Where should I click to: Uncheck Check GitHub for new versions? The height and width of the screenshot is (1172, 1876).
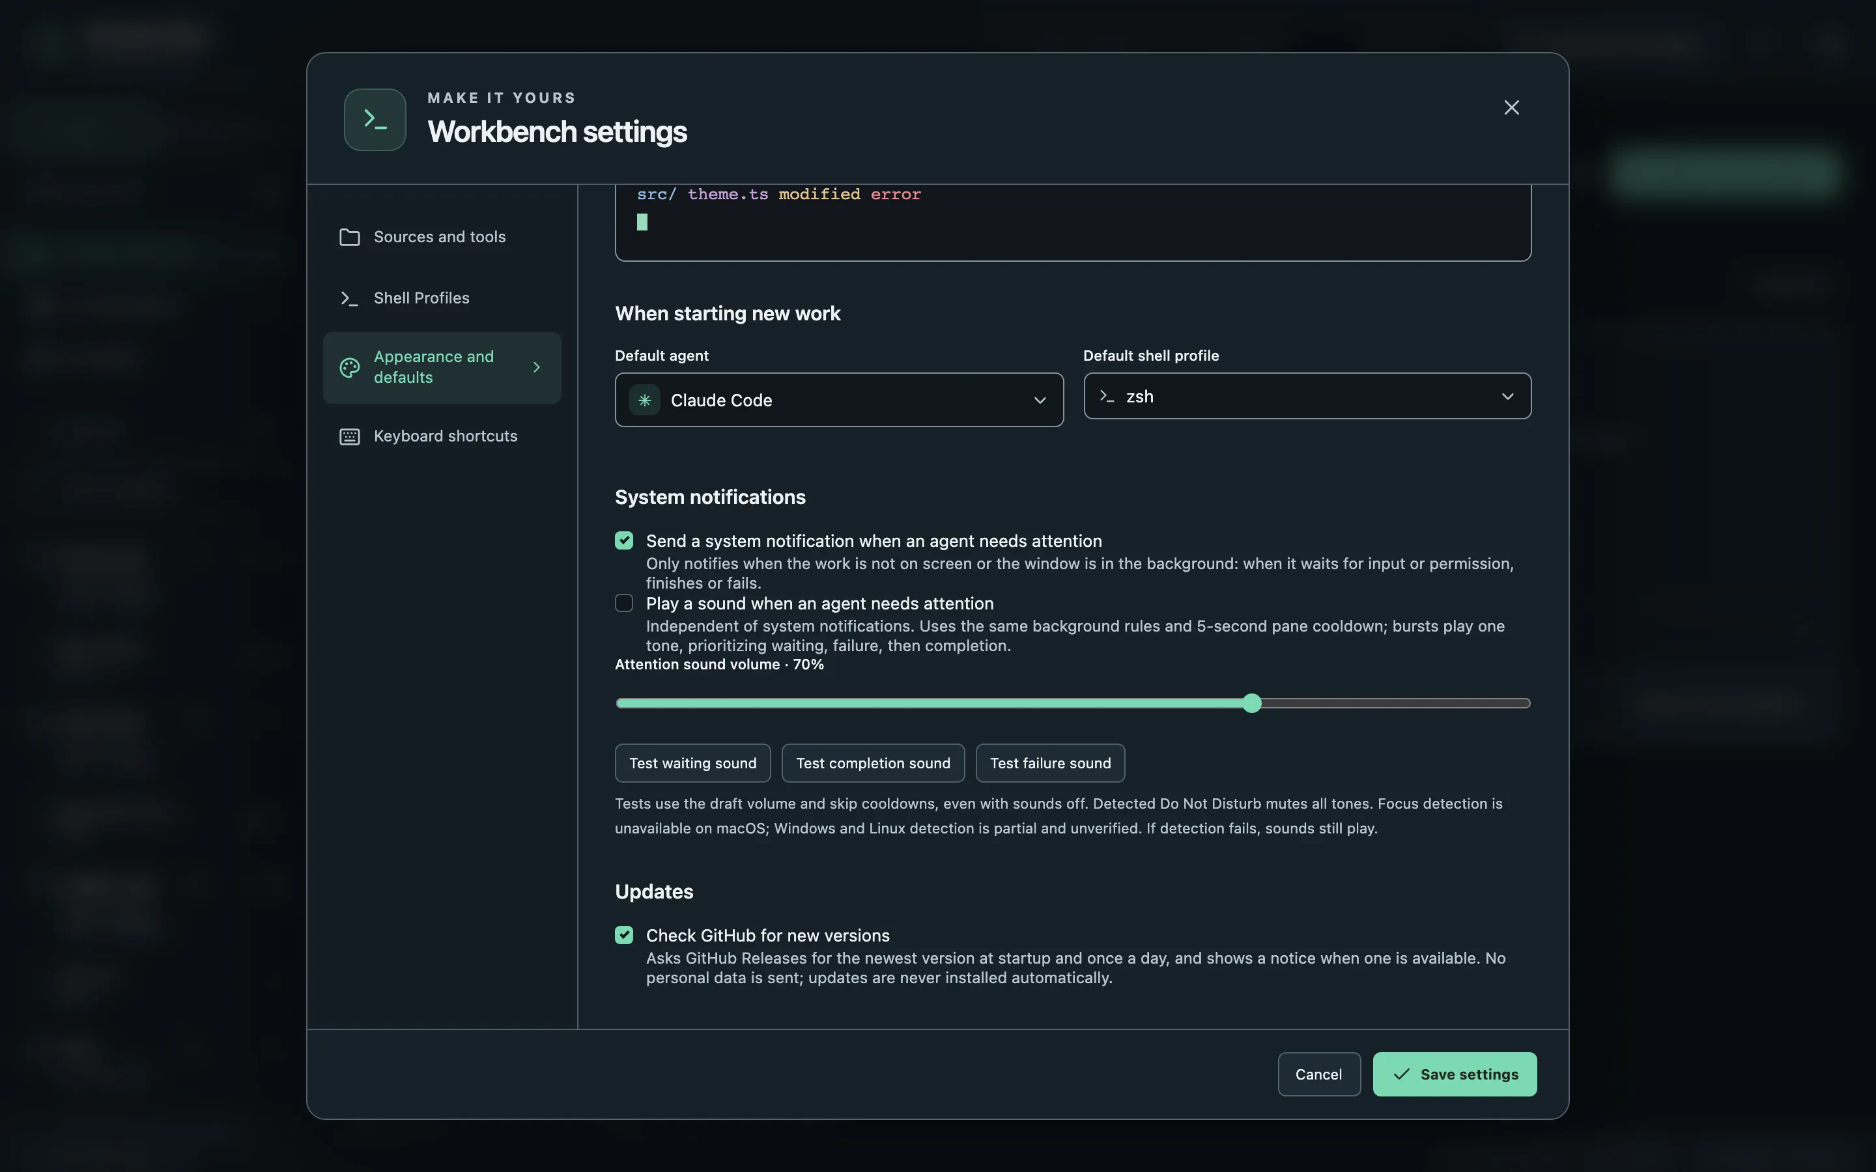(624, 936)
